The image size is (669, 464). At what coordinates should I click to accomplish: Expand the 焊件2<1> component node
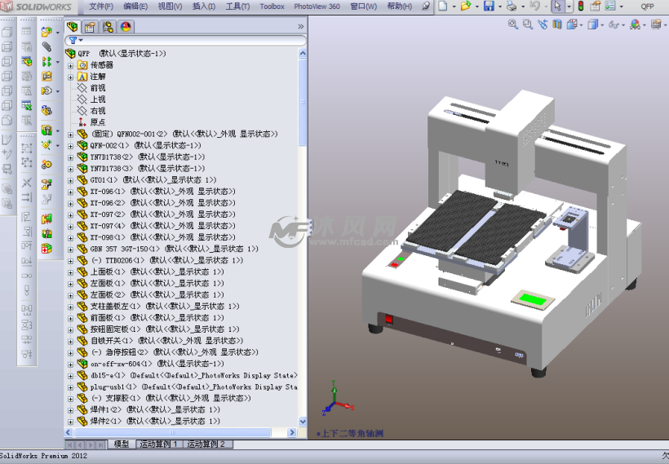tap(71, 422)
